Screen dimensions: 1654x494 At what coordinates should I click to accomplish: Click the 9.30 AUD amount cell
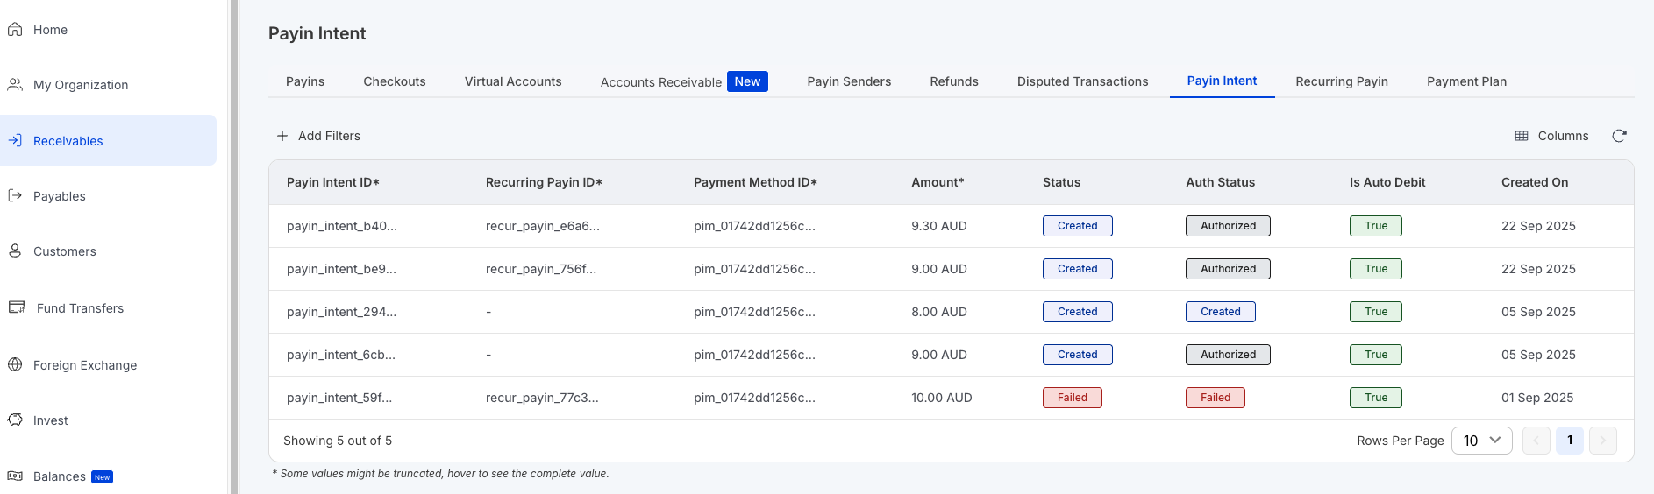[x=939, y=226]
